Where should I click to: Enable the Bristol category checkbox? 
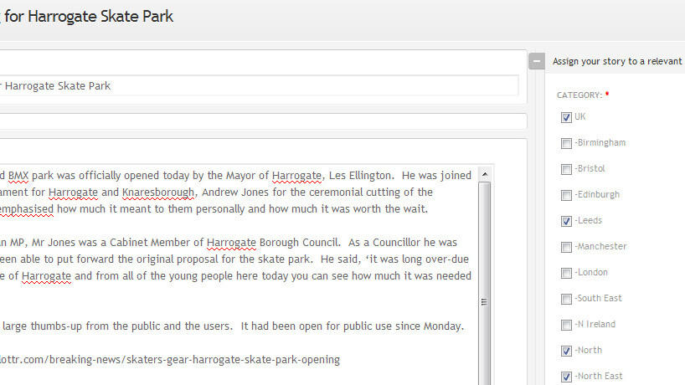567,169
